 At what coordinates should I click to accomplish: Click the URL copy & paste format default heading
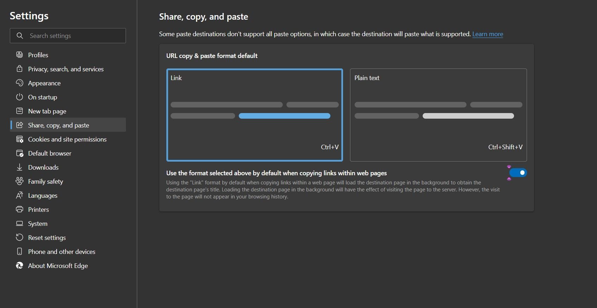tap(212, 56)
